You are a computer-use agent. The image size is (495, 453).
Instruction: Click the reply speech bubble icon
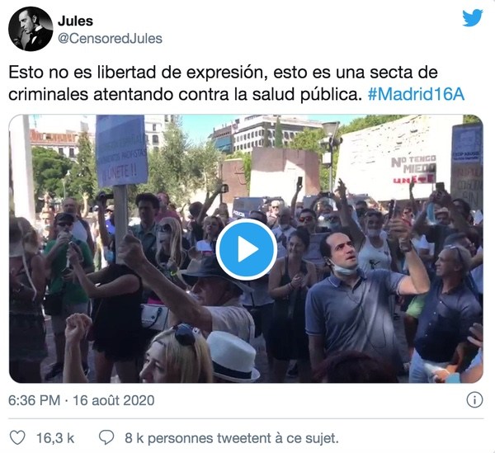coord(106,438)
